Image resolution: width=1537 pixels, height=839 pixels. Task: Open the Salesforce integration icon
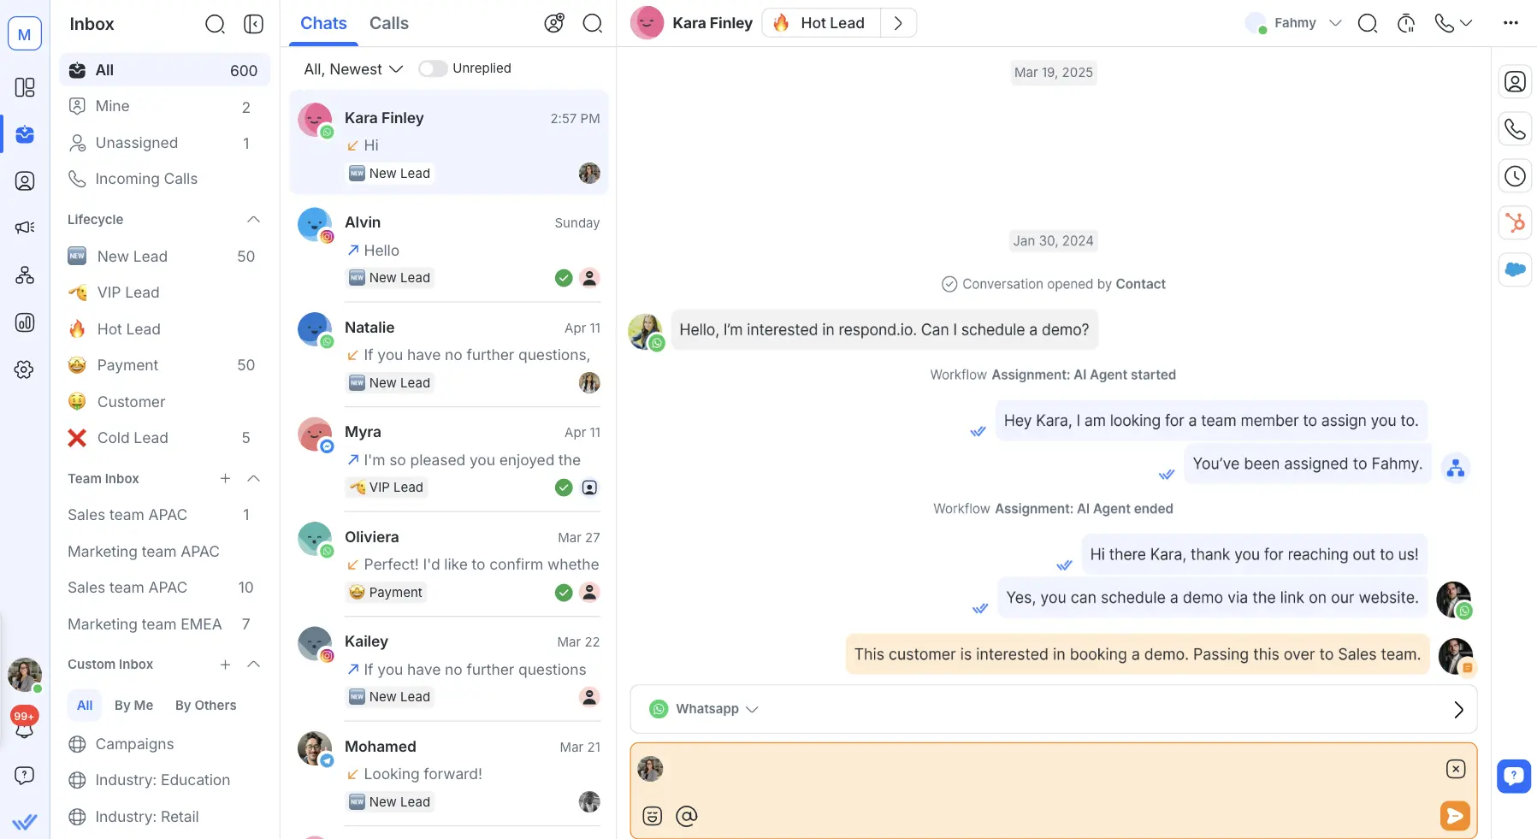[x=1515, y=269]
